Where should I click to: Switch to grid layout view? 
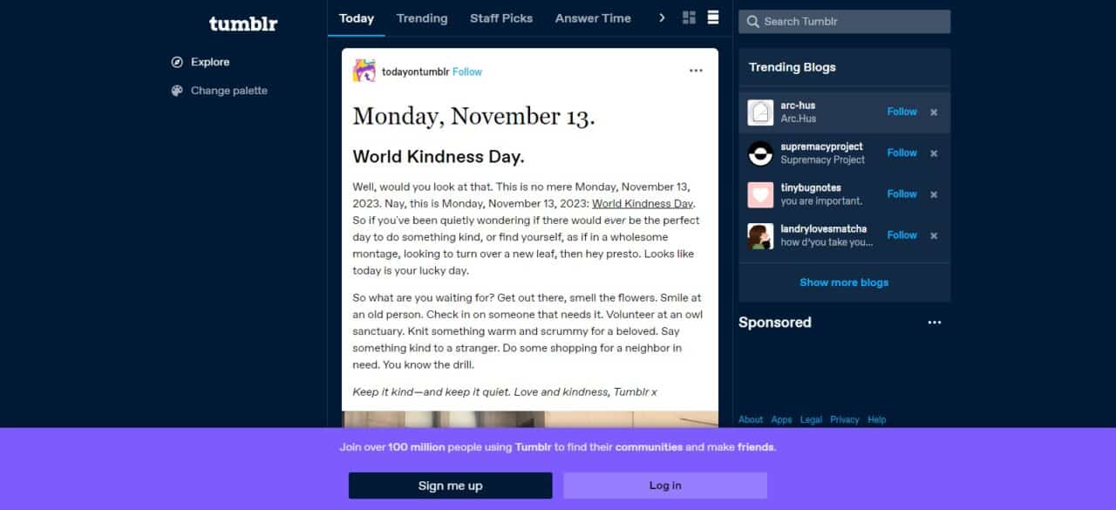click(689, 17)
